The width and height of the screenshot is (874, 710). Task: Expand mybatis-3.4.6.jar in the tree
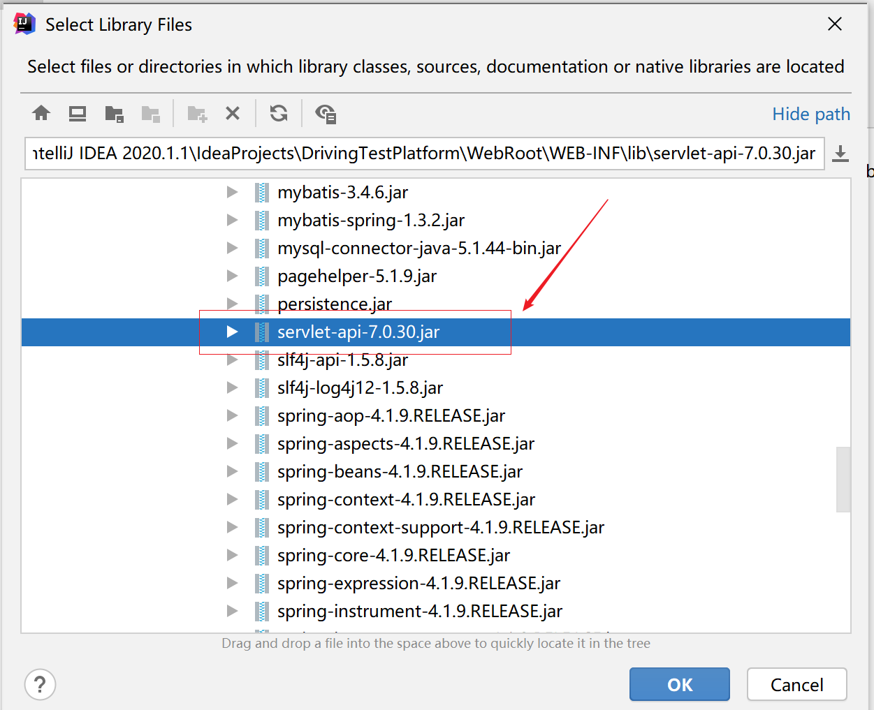232,192
